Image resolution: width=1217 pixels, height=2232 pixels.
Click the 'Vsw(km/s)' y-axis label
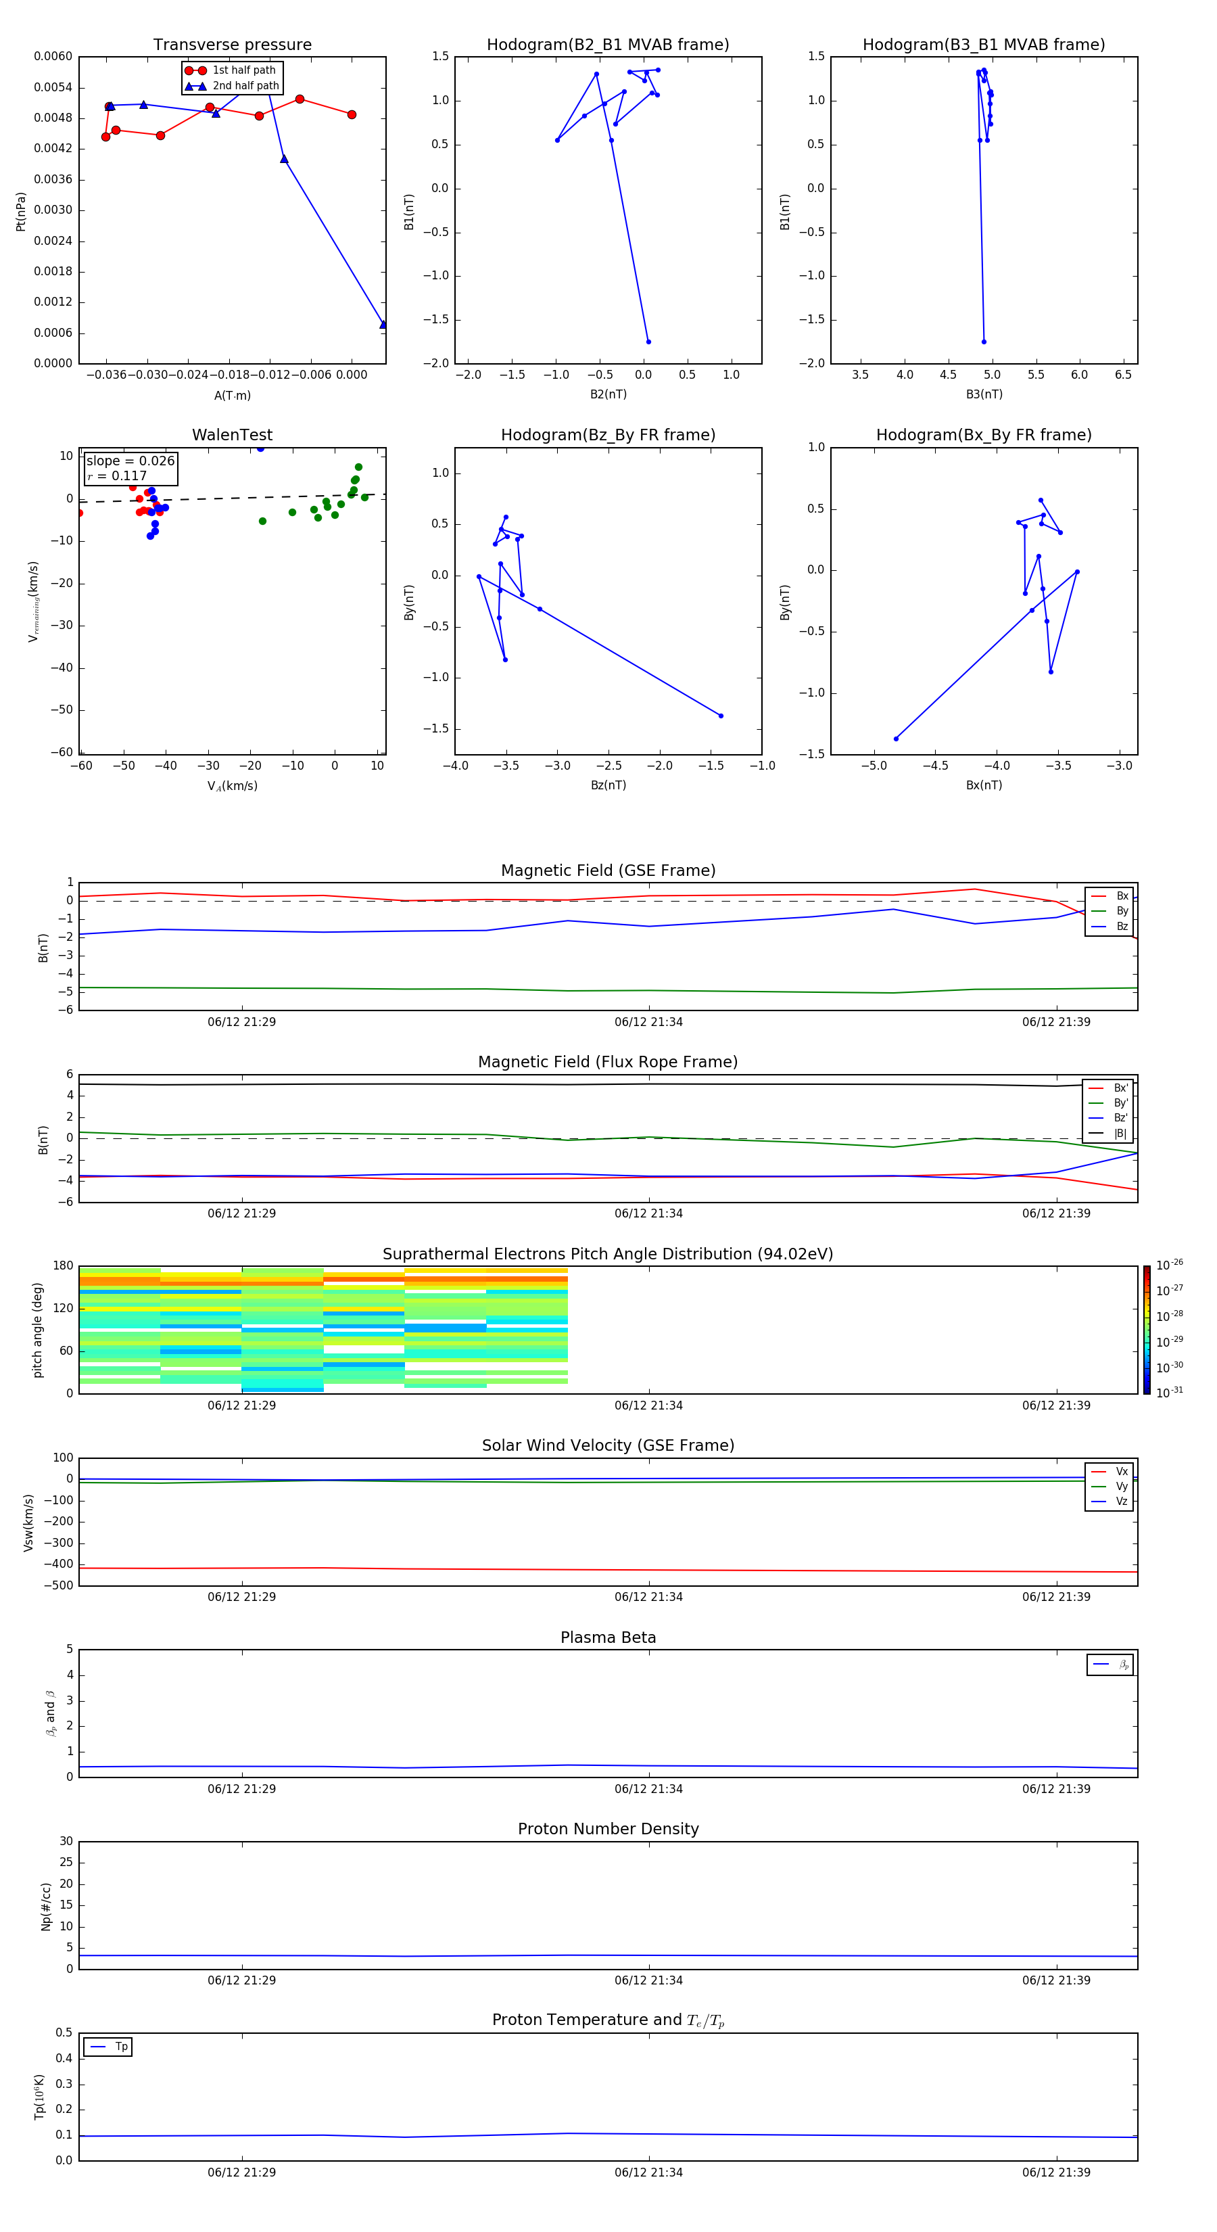(x=28, y=1522)
